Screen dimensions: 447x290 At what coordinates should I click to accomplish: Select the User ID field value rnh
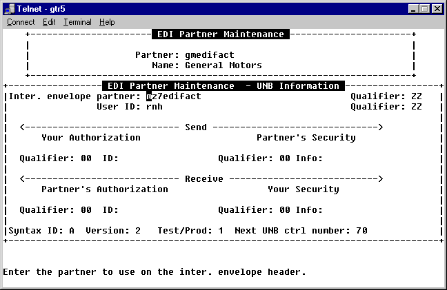[x=155, y=107]
